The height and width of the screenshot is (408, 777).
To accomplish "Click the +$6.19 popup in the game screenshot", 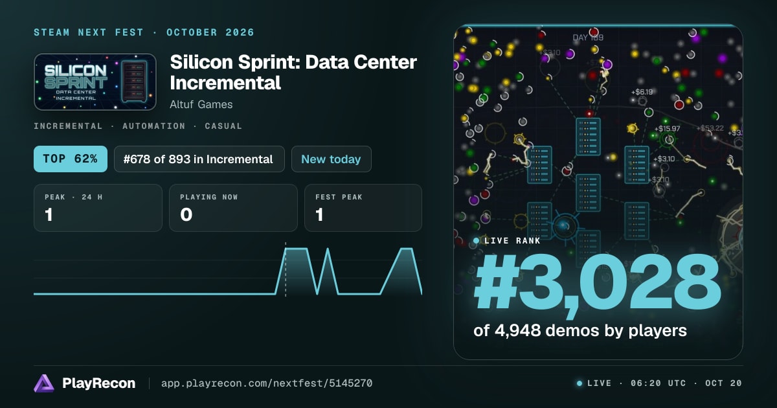I will [x=642, y=92].
